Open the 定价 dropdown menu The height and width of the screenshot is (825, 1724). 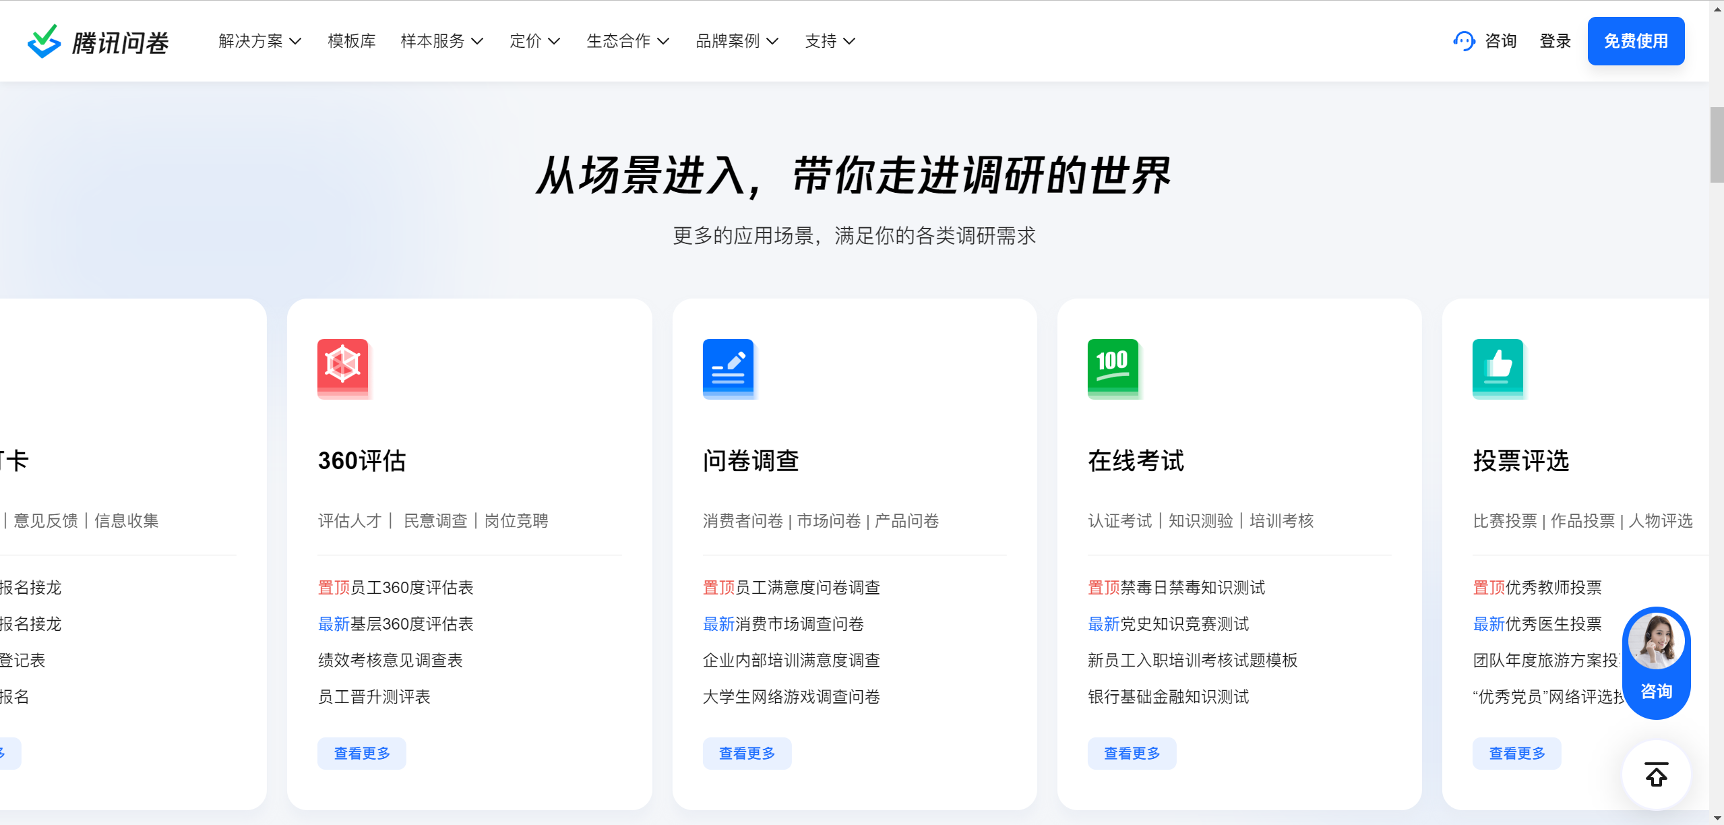(x=534, y=41)
